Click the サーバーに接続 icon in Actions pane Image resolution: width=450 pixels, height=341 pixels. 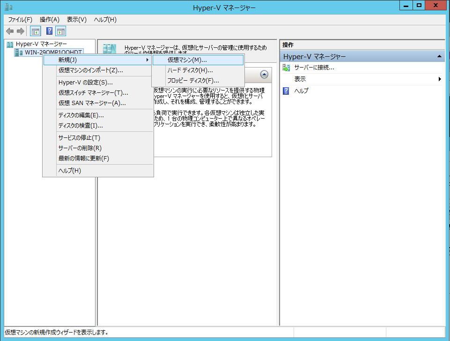point(286,68)
